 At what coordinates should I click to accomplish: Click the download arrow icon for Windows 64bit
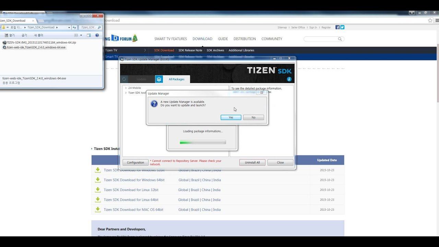point(98,180)
